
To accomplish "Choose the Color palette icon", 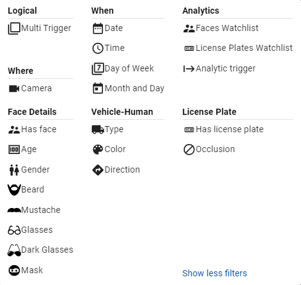I will (x=97, y=150).
